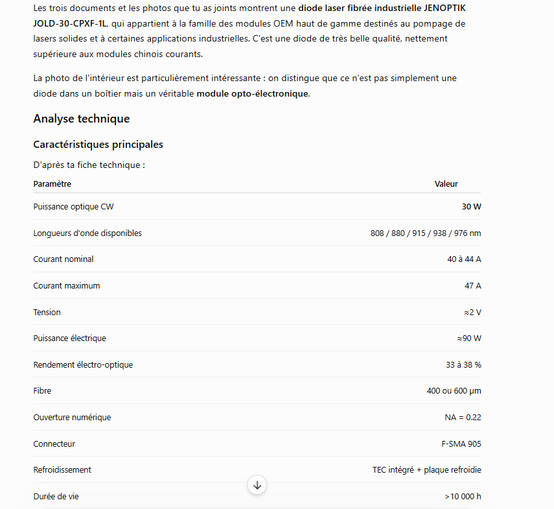This screenshot has height=509, width=554.
Task: Click the "Longueurs d'onde disponibles" row label
Action: tap(87, 233)
